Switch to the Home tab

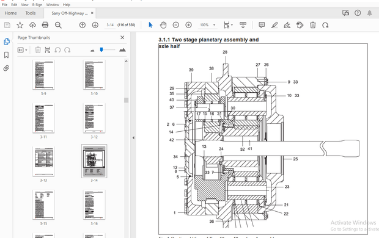(10, 13)
